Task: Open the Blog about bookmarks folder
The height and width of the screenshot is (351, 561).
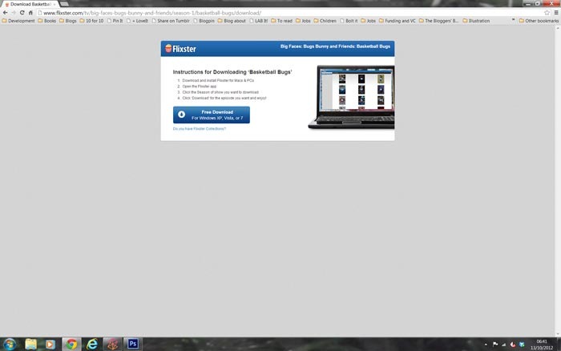Action: [x=232, y=21]
